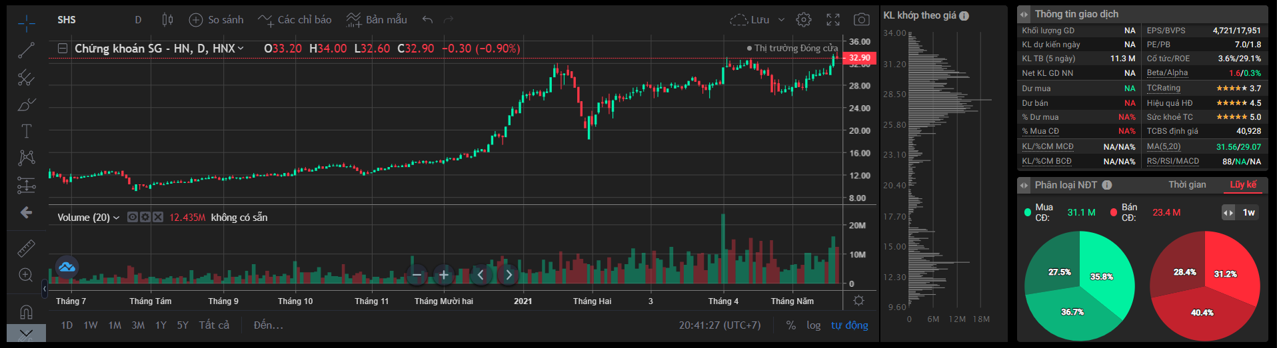Open candlestick chart style selector

point(167,20)
